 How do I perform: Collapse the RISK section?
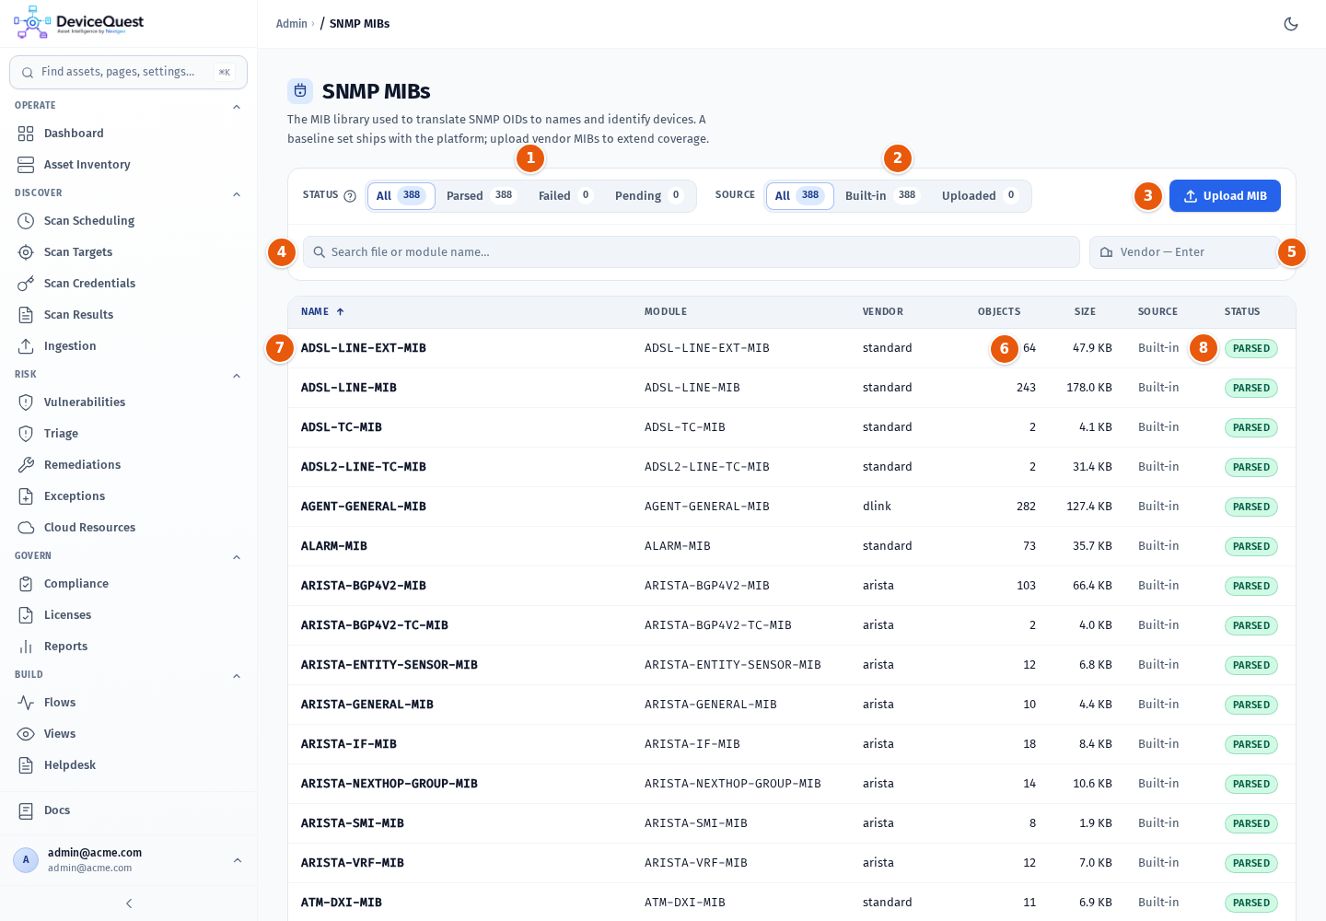(237, 376)
